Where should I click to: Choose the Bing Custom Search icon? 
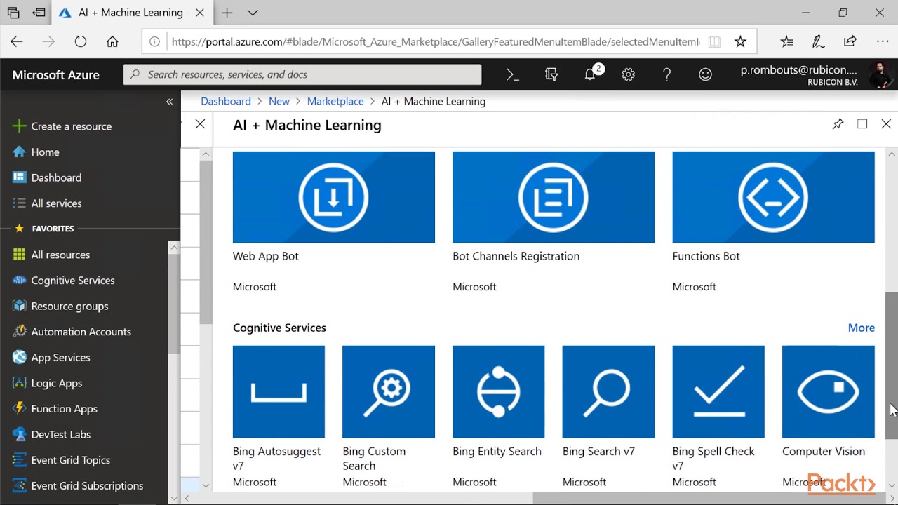(x=389, y=391)
